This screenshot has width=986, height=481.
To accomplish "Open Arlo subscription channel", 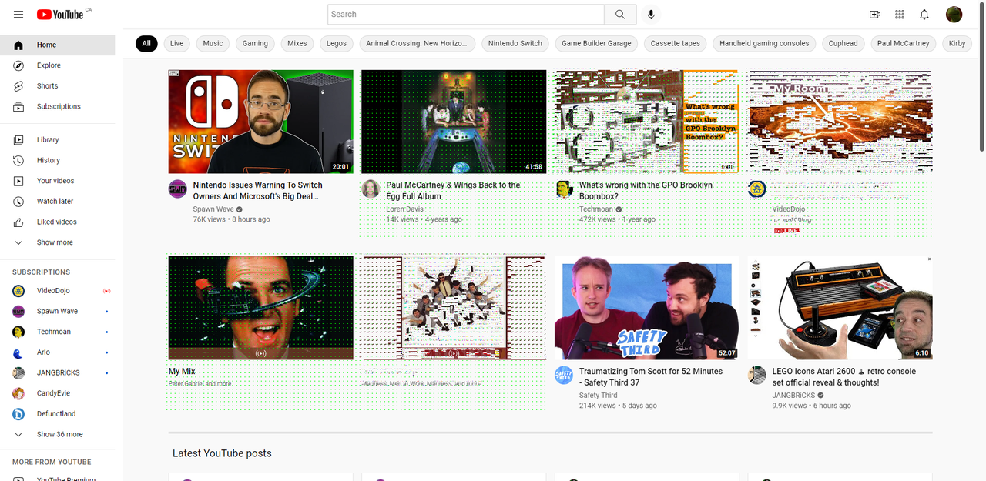I will coord(58,352).
